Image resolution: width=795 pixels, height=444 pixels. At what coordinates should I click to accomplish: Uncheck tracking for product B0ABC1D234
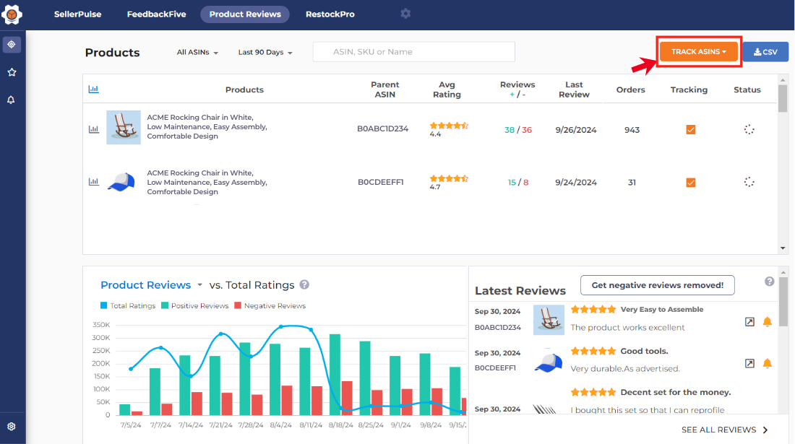(690, 130)
